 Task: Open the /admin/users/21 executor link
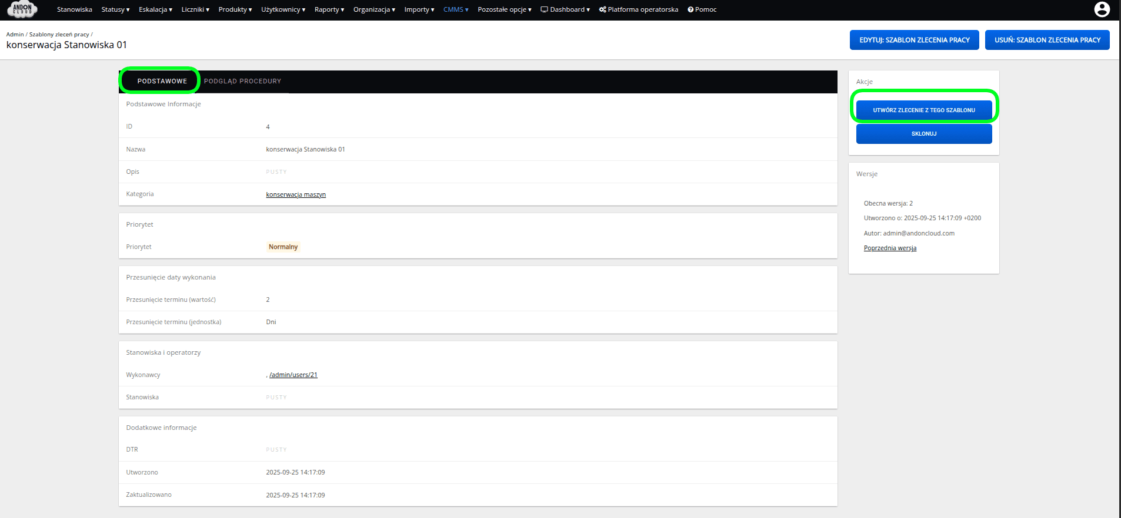pyautogui.click(x=293, y=375)
